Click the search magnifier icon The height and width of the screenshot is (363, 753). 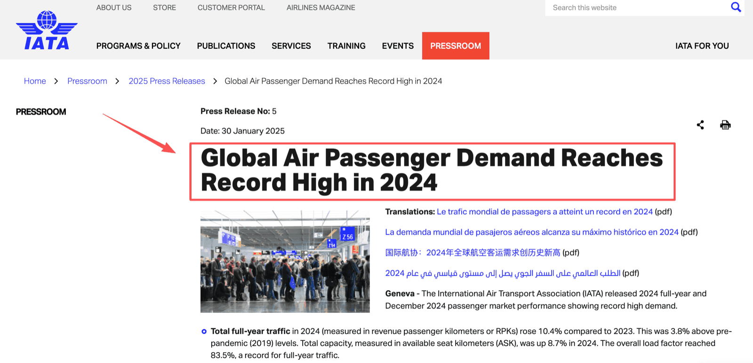[x=736, y=7]
